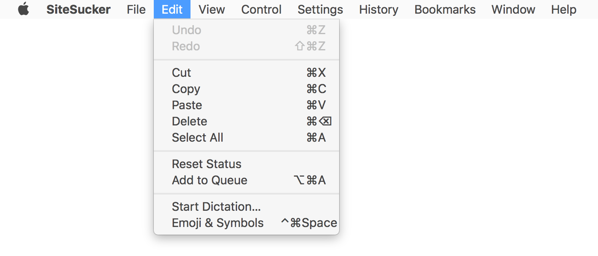Open the File menu
This screenshot has height=256, width=598.
tap(135, 9)
